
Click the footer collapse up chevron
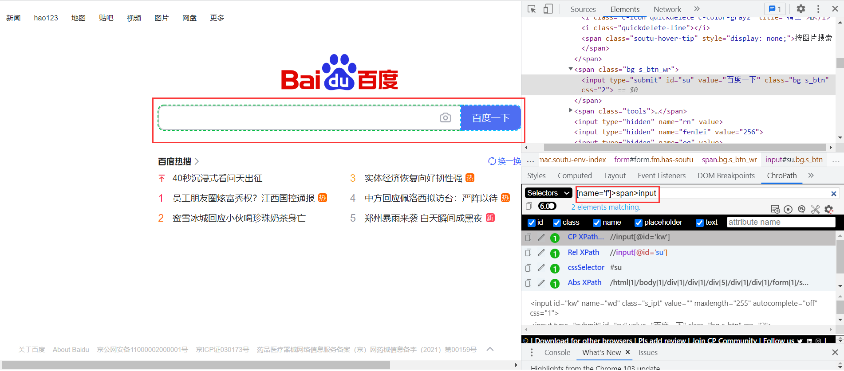click(490, 349)
